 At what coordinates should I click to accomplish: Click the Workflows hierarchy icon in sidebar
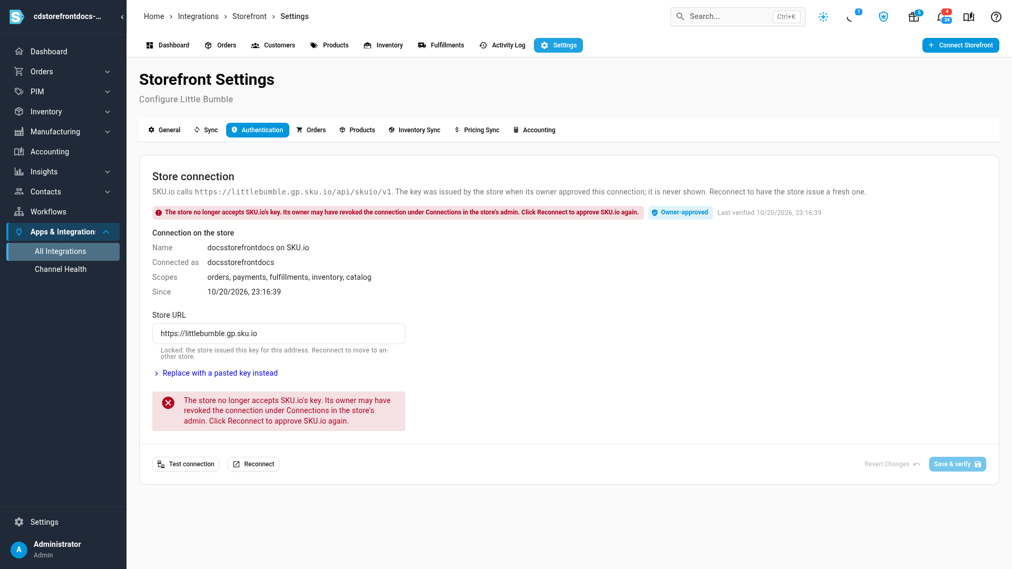(x=19, y=212)
